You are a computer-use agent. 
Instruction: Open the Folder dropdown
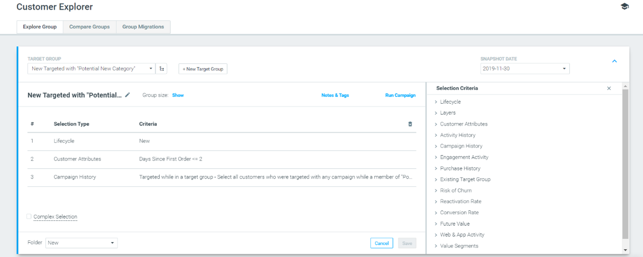(x=82, y=243)
